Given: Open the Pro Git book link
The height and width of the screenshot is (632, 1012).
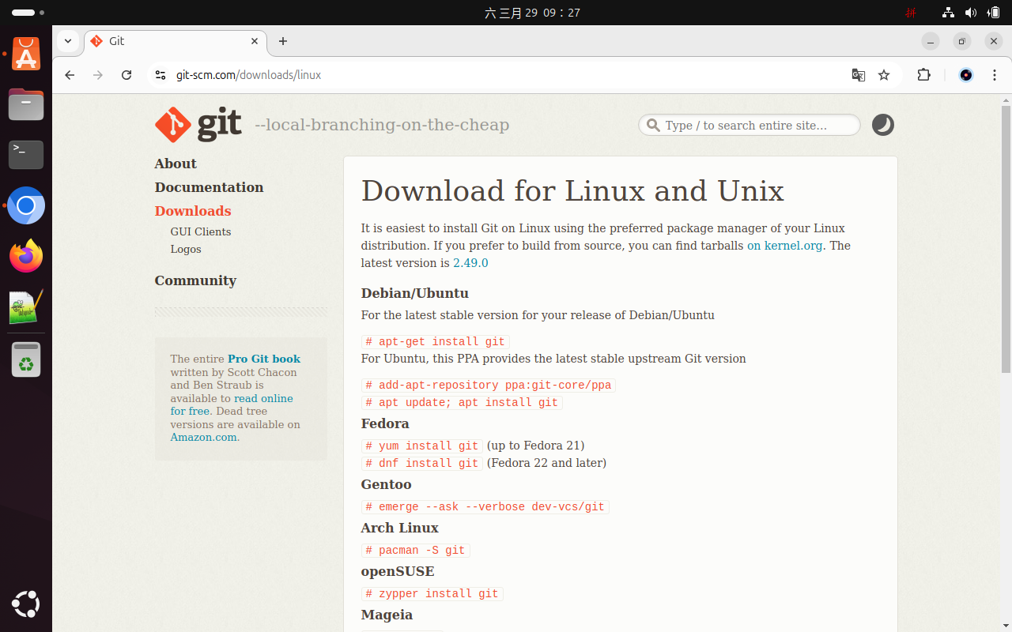Looking at the screenshot, I should 264,359.
